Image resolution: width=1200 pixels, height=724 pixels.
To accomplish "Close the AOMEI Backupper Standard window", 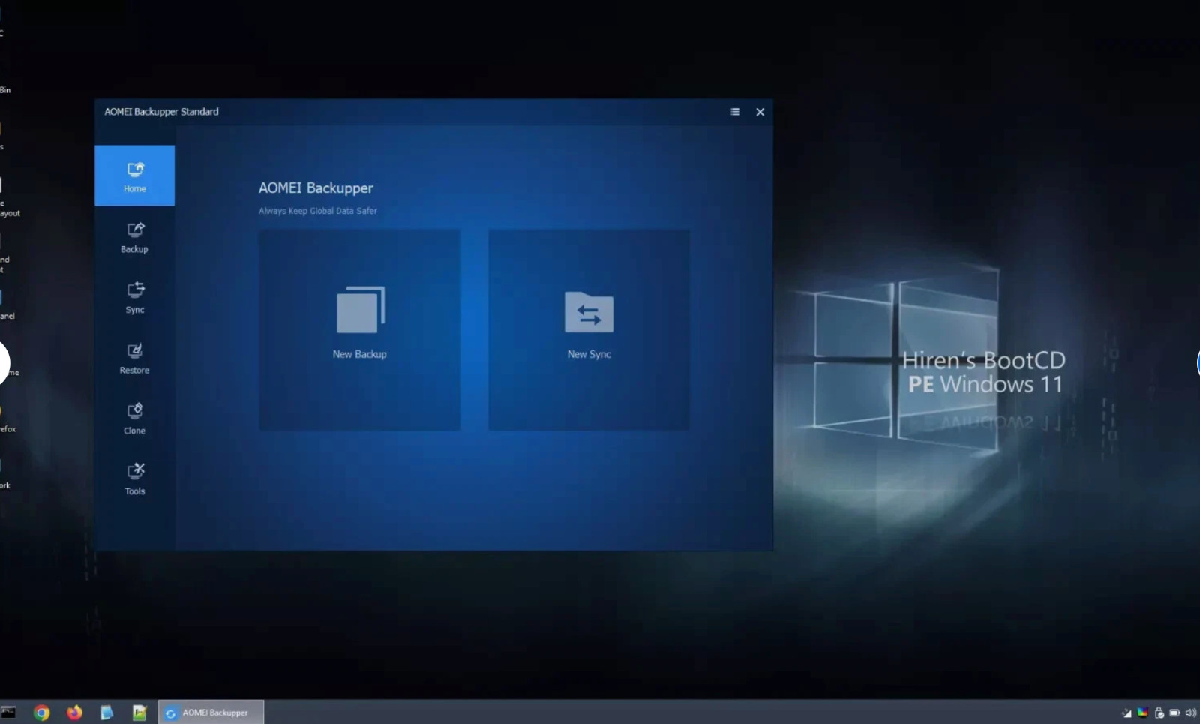I will pyautogui.click(x=760, y=112).
